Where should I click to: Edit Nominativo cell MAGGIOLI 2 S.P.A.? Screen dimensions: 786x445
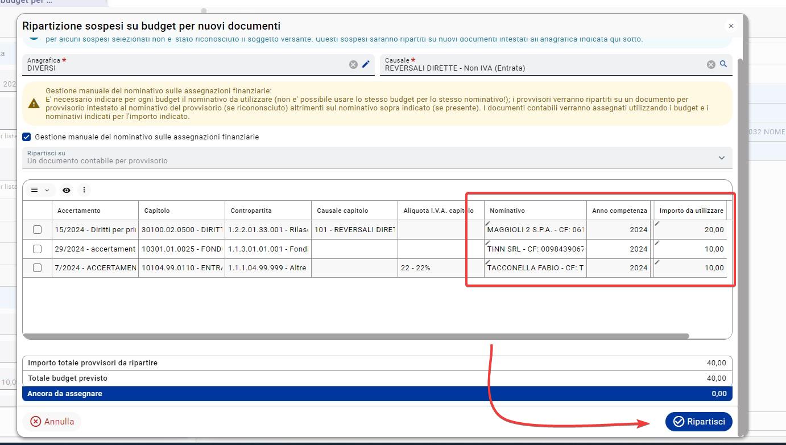[x=535, y=230]
